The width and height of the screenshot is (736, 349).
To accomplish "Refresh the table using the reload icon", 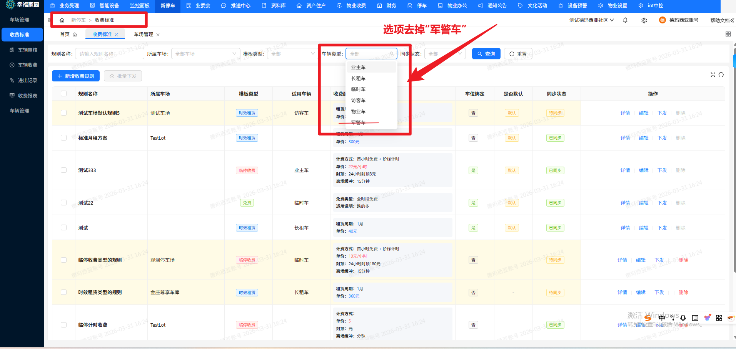I will point(721,75).
